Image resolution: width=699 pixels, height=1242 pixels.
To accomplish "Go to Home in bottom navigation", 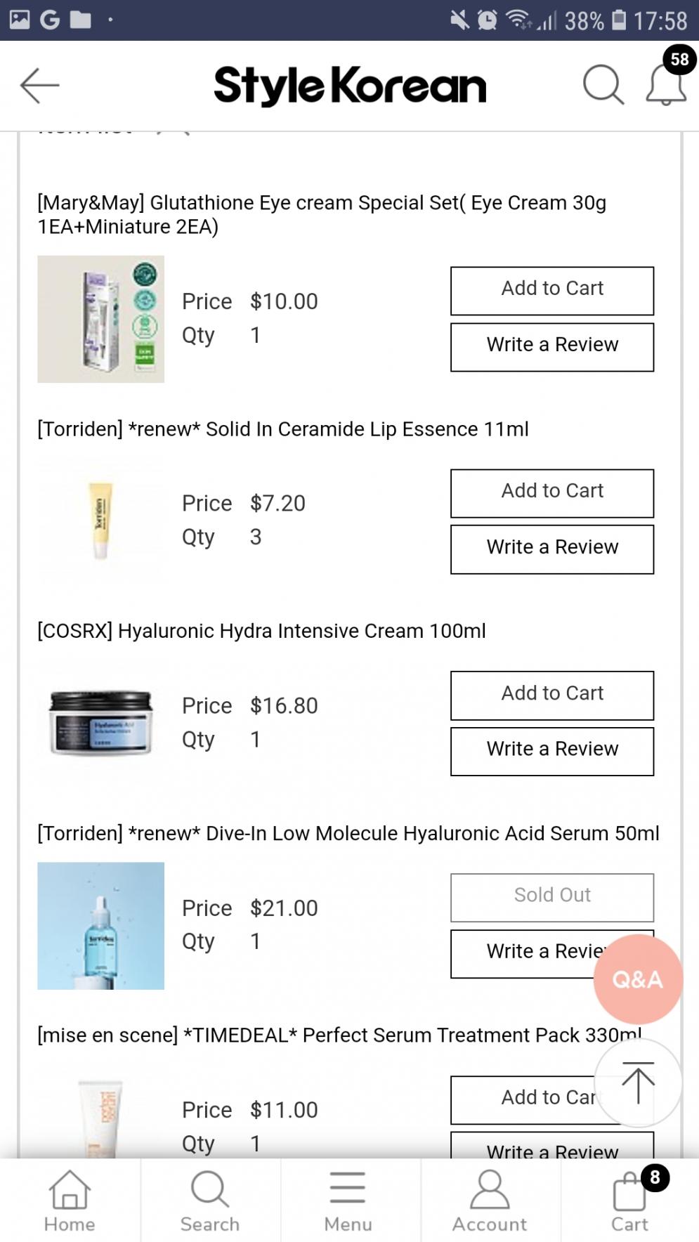I will click(70, 1201).
